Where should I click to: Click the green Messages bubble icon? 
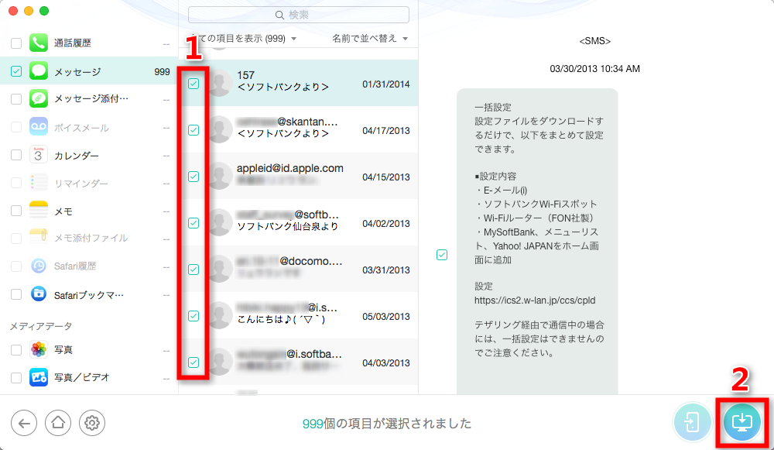(x=39, y=71)
